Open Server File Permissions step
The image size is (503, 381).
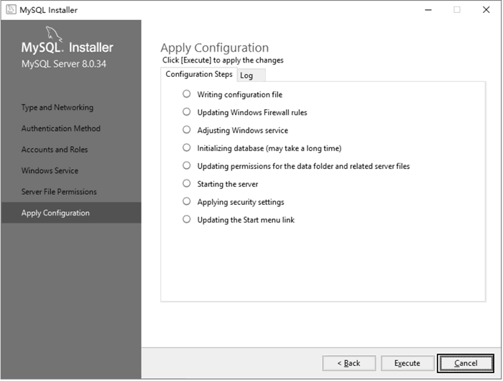coord(59,192)
